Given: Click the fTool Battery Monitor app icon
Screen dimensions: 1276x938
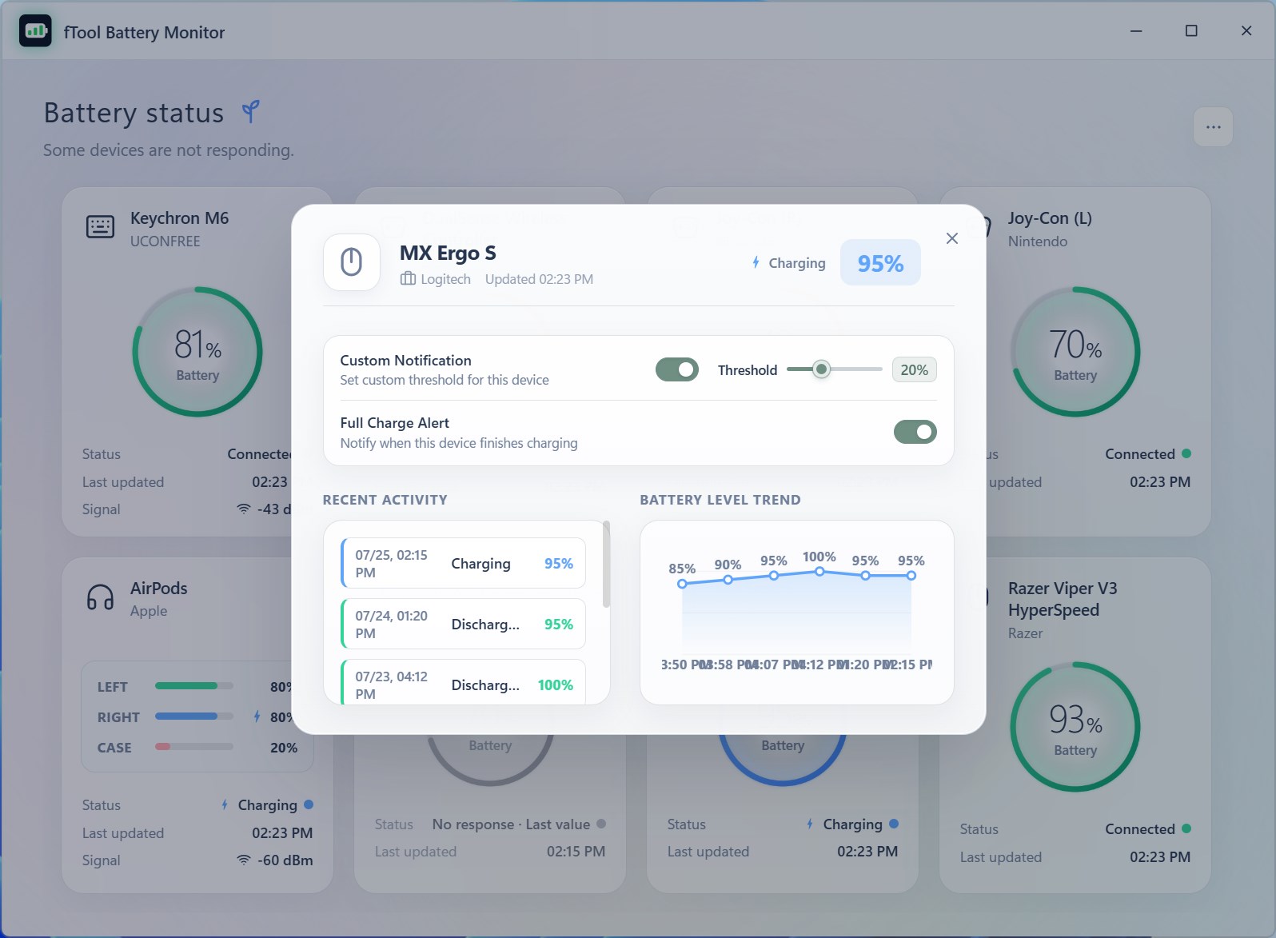Looking at the screenshot, I should click(35, 31).
